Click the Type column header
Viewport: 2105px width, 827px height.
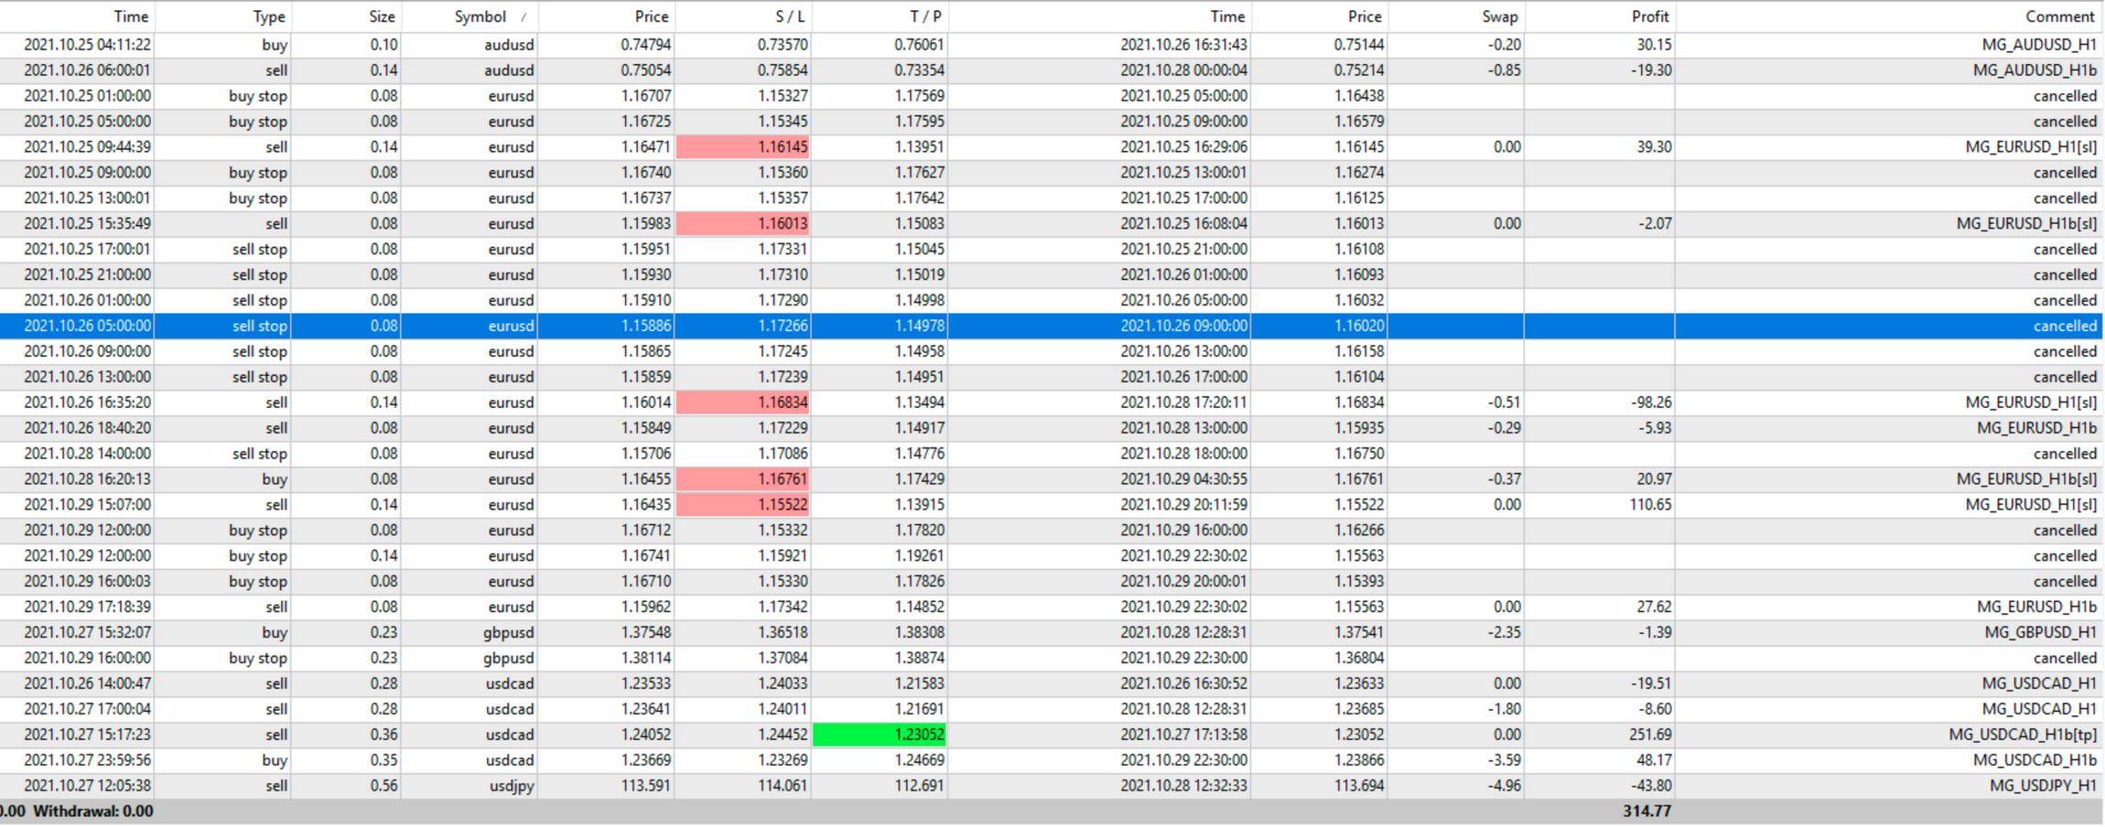pyautogui.click(x=223, y=16)
